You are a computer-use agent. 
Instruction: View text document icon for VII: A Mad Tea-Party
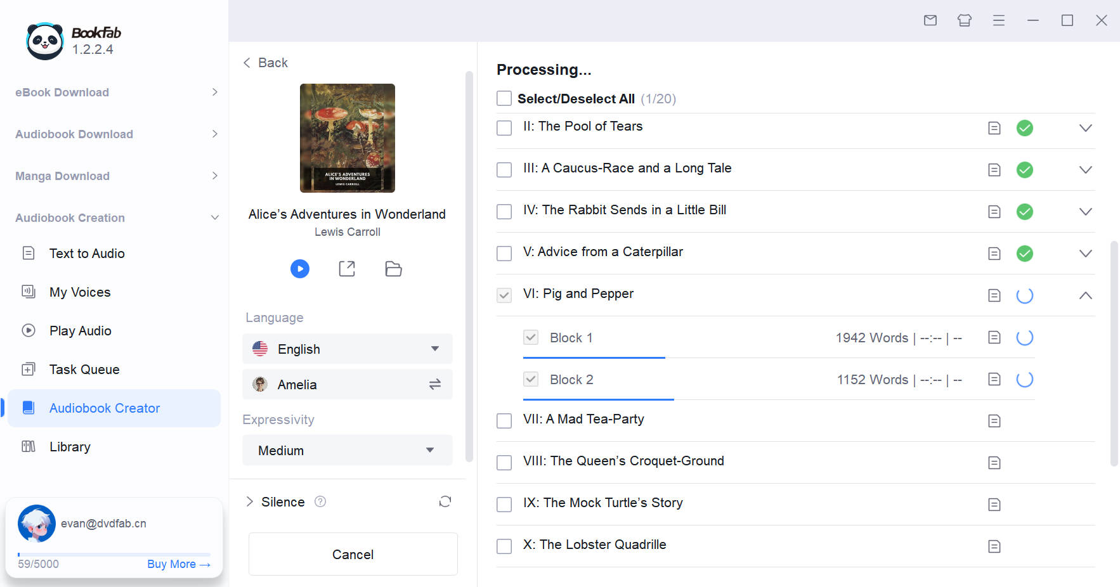point(994,421)
